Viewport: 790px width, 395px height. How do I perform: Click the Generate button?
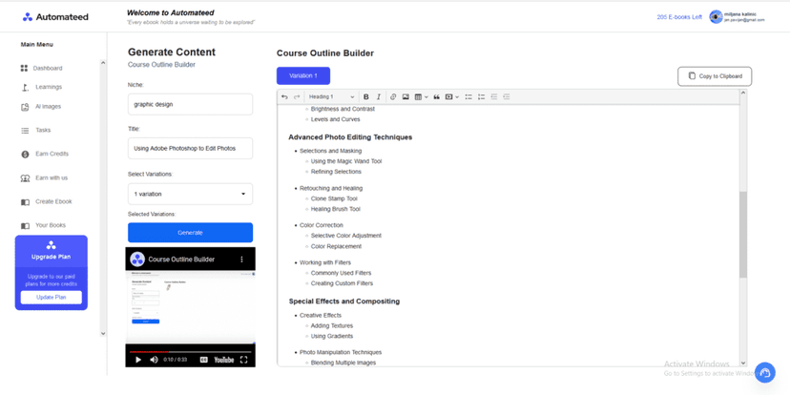[x=190, y=233]
